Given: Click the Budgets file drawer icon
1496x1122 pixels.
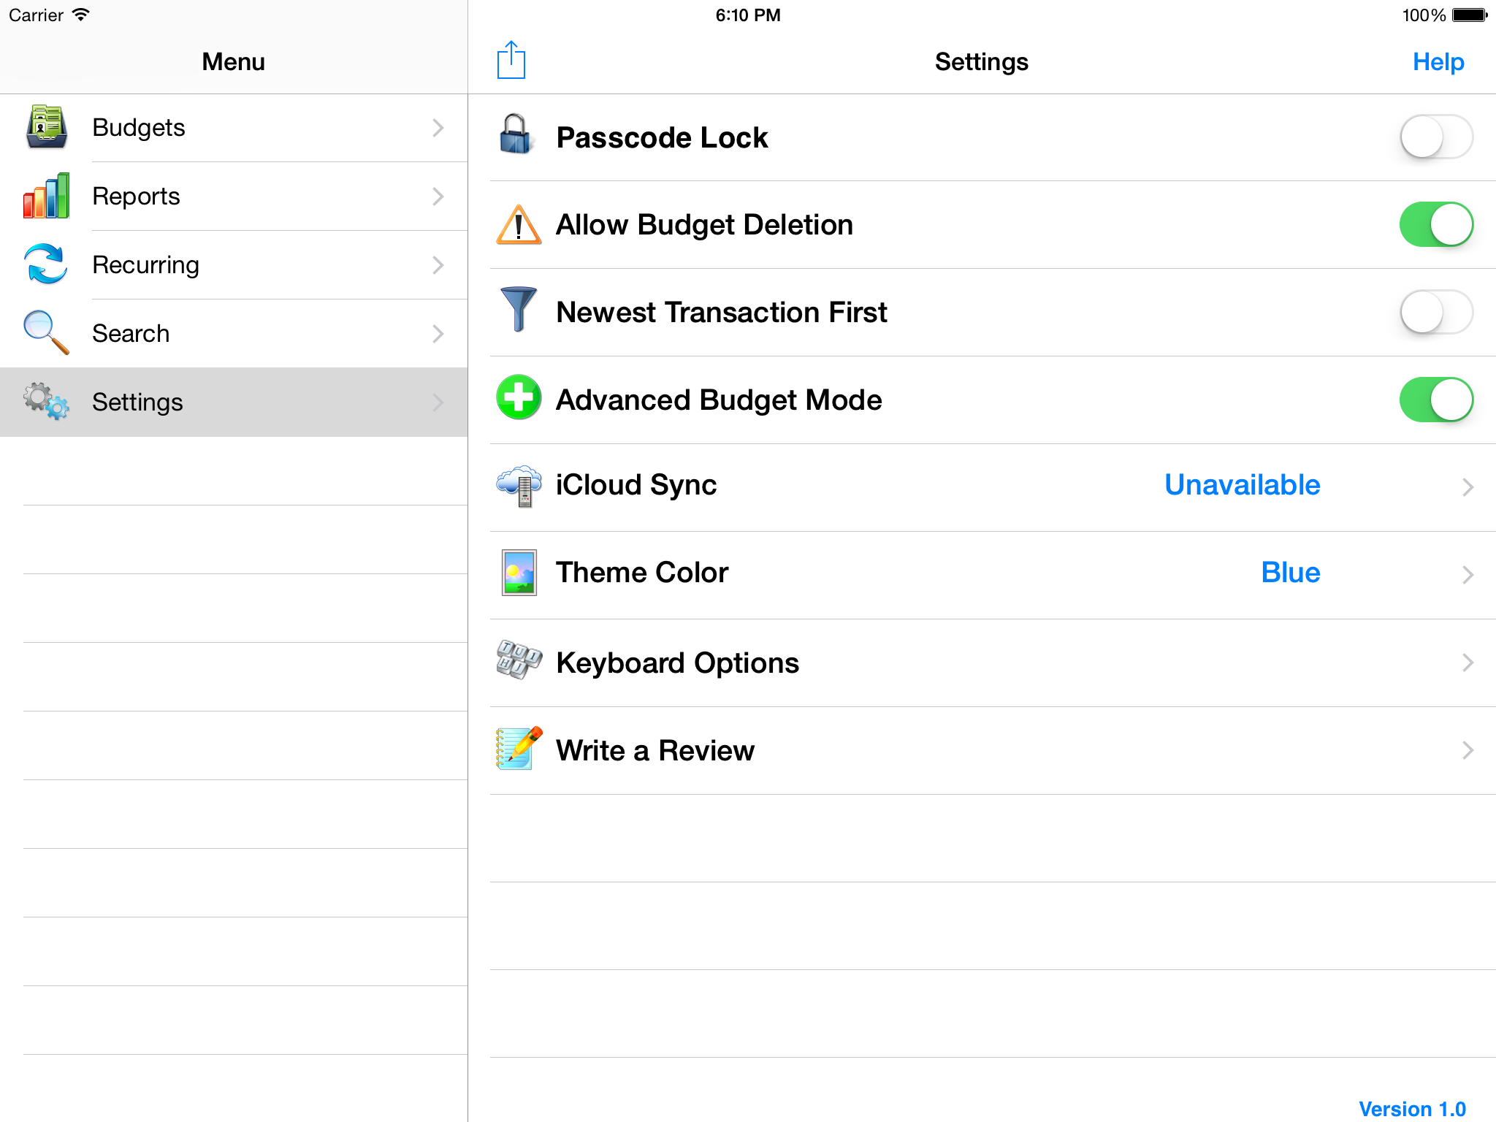Looking at the screenshot, I should (47, 127).
